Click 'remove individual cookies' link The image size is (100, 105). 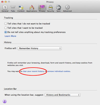59,71
